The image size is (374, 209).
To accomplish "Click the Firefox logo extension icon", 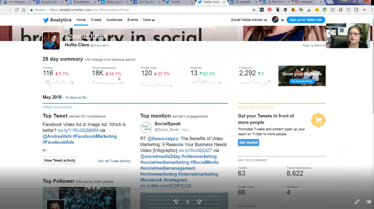I will [293, 10].
